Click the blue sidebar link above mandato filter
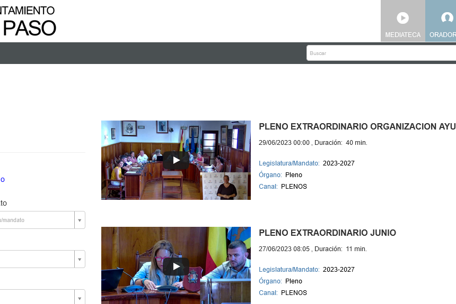This screenshot has height=304, width=456. coord(2,180)
